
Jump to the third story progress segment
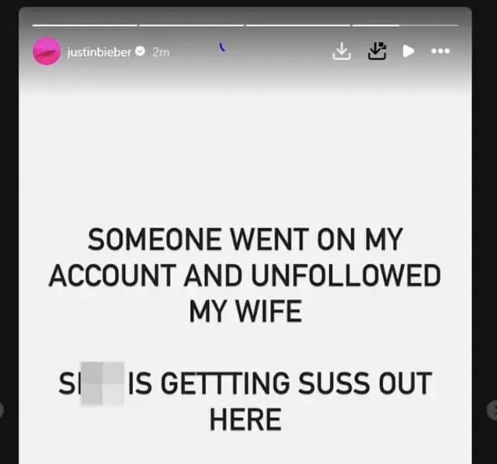point(298,25)
